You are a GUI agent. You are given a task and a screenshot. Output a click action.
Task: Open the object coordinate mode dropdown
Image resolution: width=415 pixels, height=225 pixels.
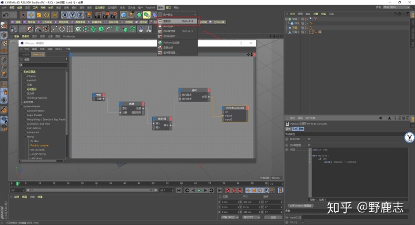pyautogui.click(x=230, y=217)
